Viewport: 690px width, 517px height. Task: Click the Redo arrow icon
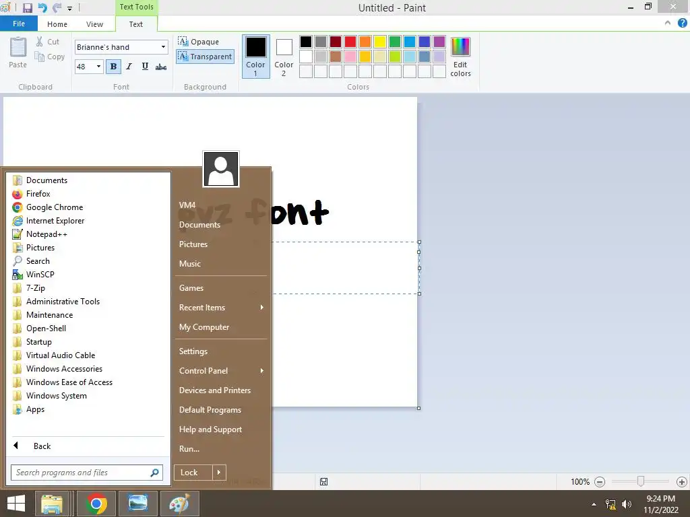pyautogui.click(x=57, y=8)
